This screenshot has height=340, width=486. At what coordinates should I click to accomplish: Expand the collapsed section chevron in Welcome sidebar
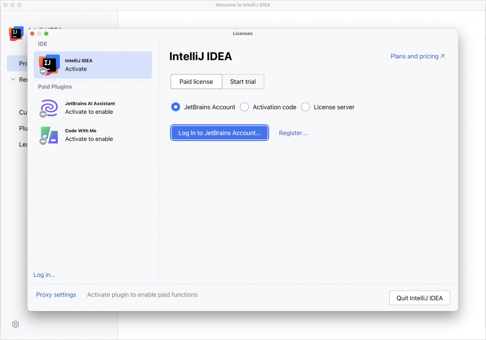(x=13, y=80)
